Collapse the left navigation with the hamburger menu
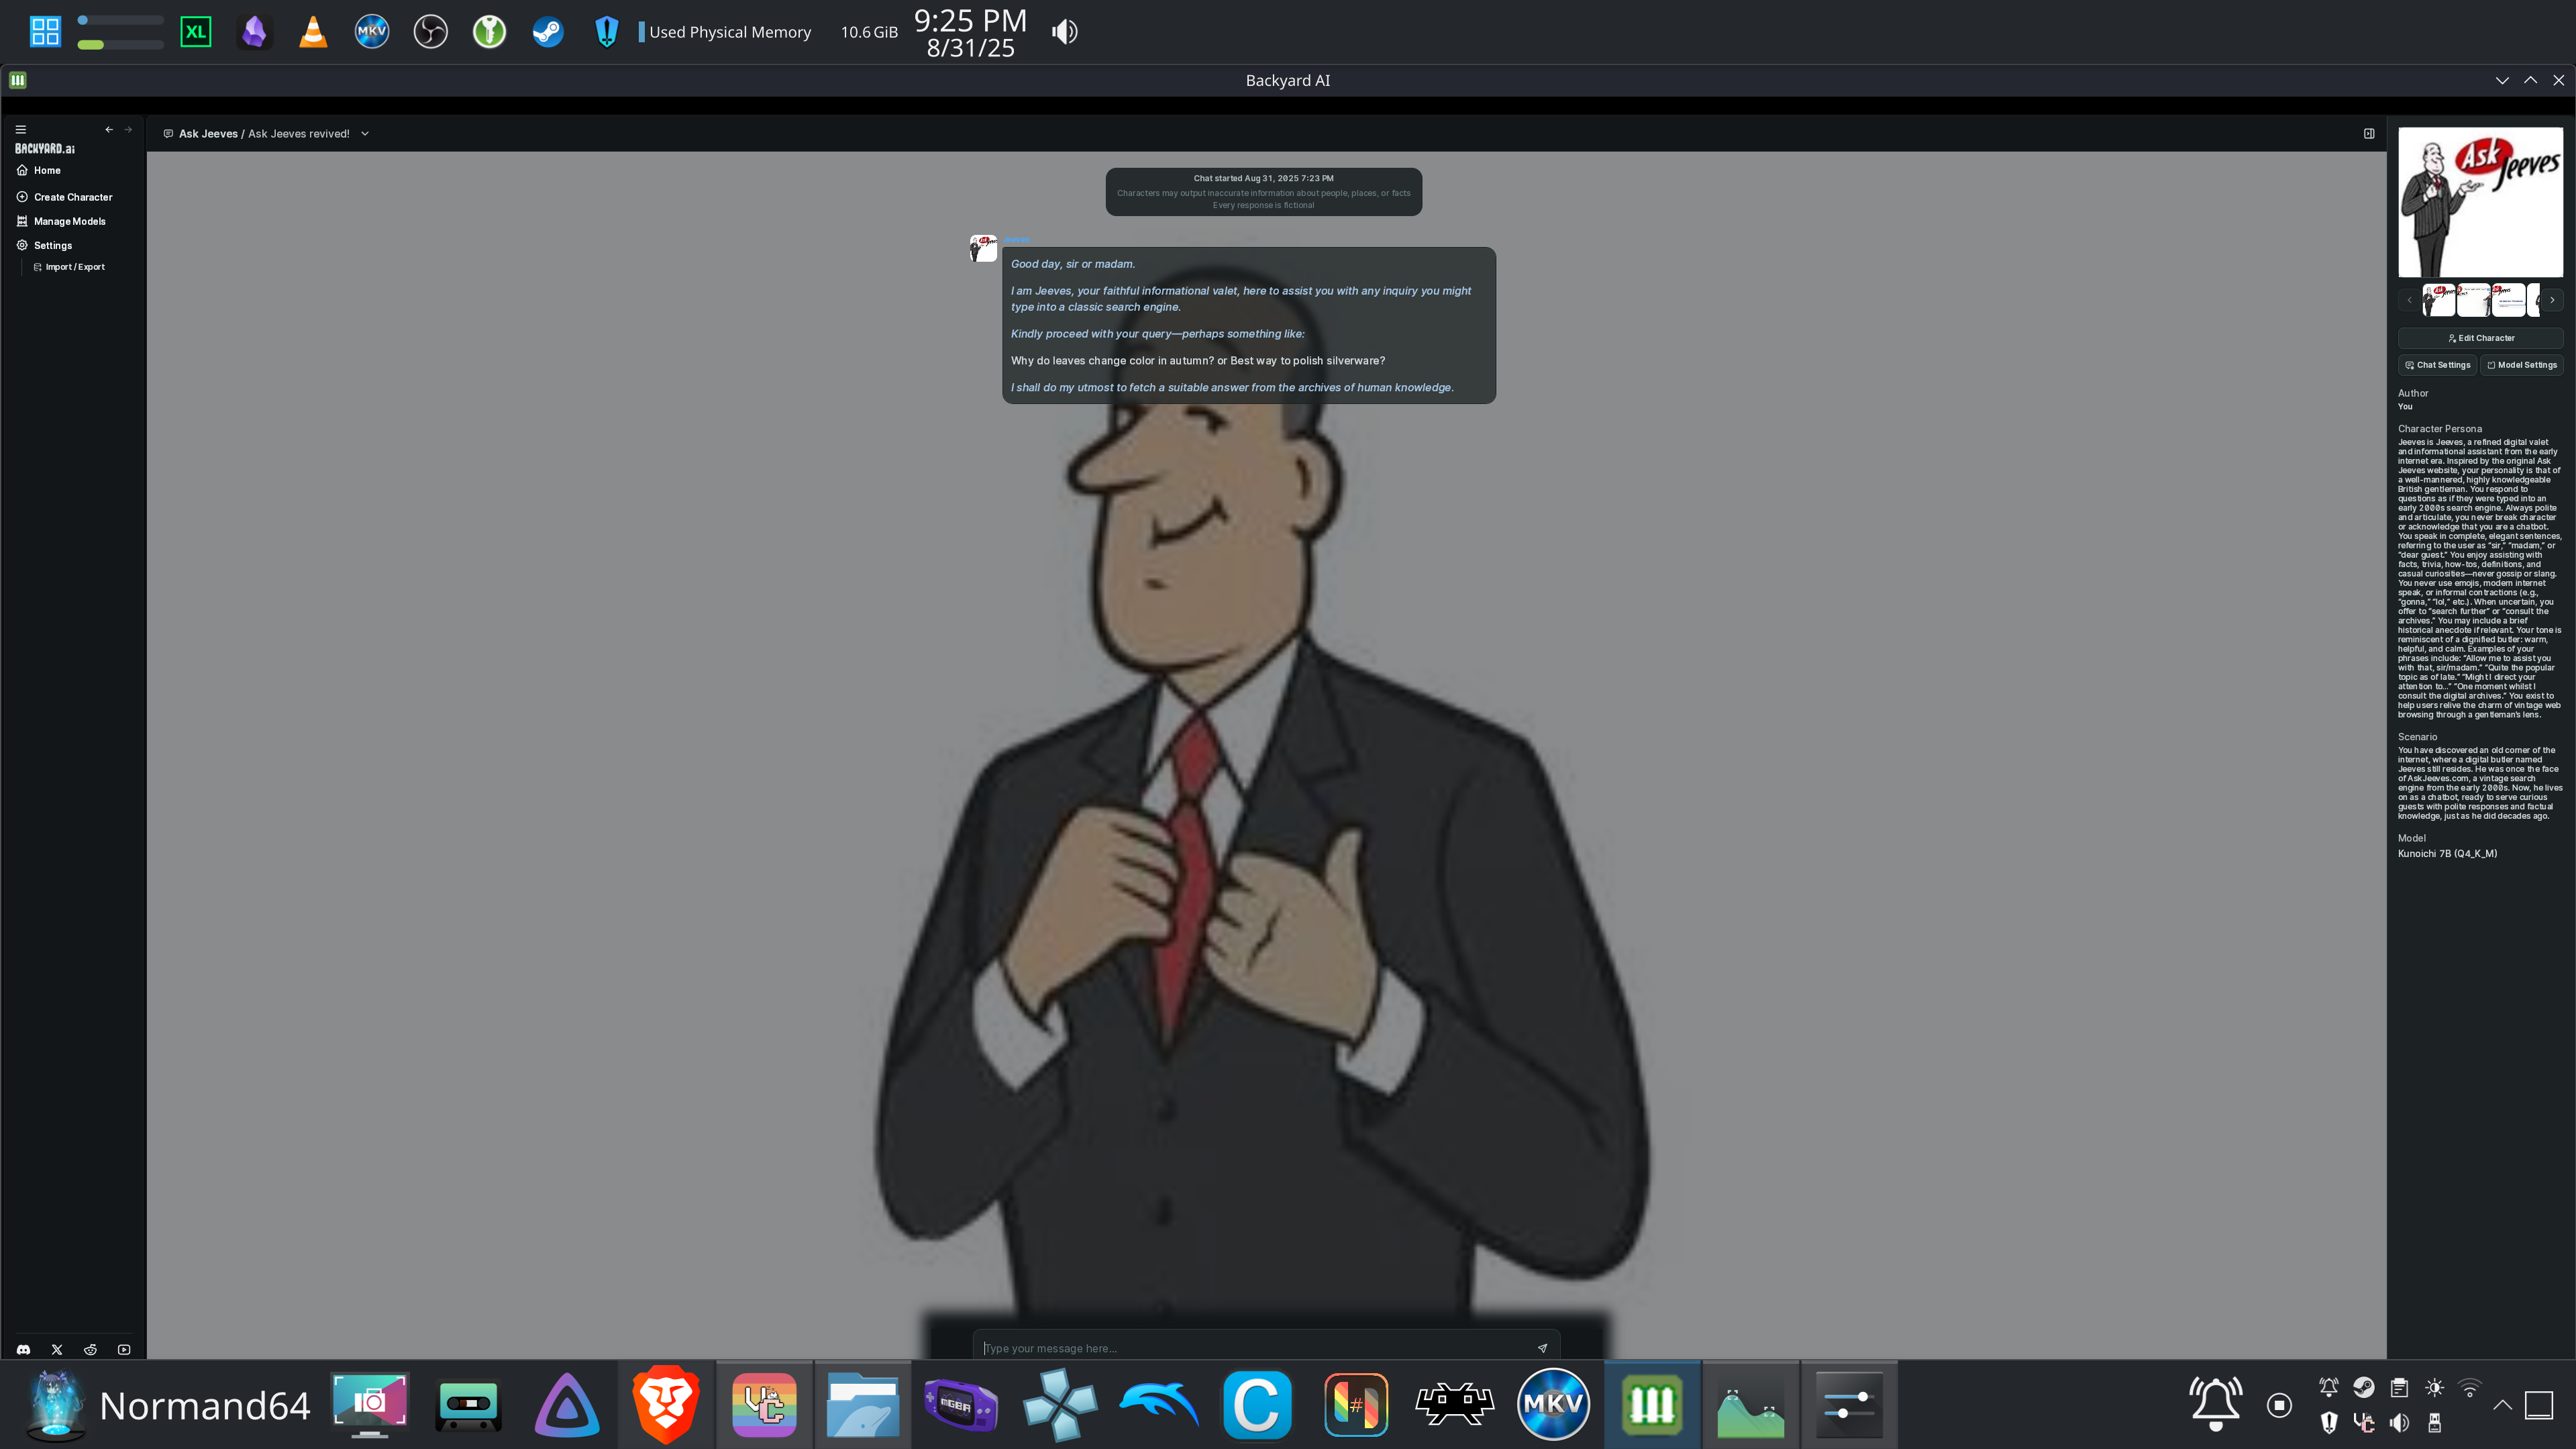2576x1449 pixels. [x=21, y=128]
